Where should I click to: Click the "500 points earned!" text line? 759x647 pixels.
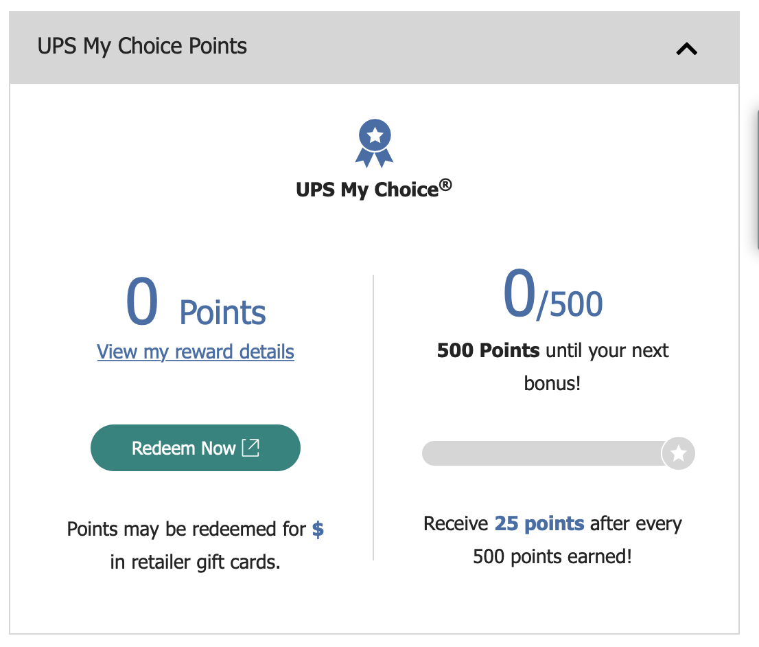tap(552, 556)
